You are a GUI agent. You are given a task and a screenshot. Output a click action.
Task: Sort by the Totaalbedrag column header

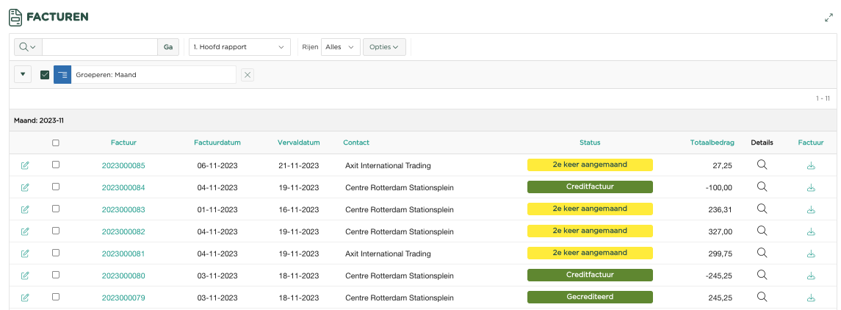coord(712,143)
